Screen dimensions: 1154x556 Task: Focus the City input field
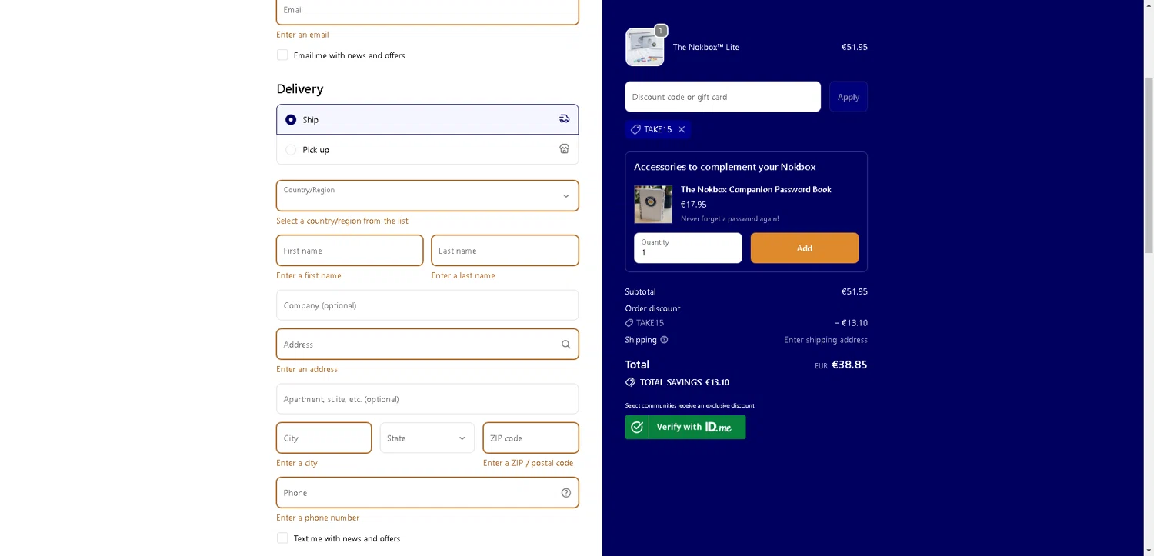324,438
